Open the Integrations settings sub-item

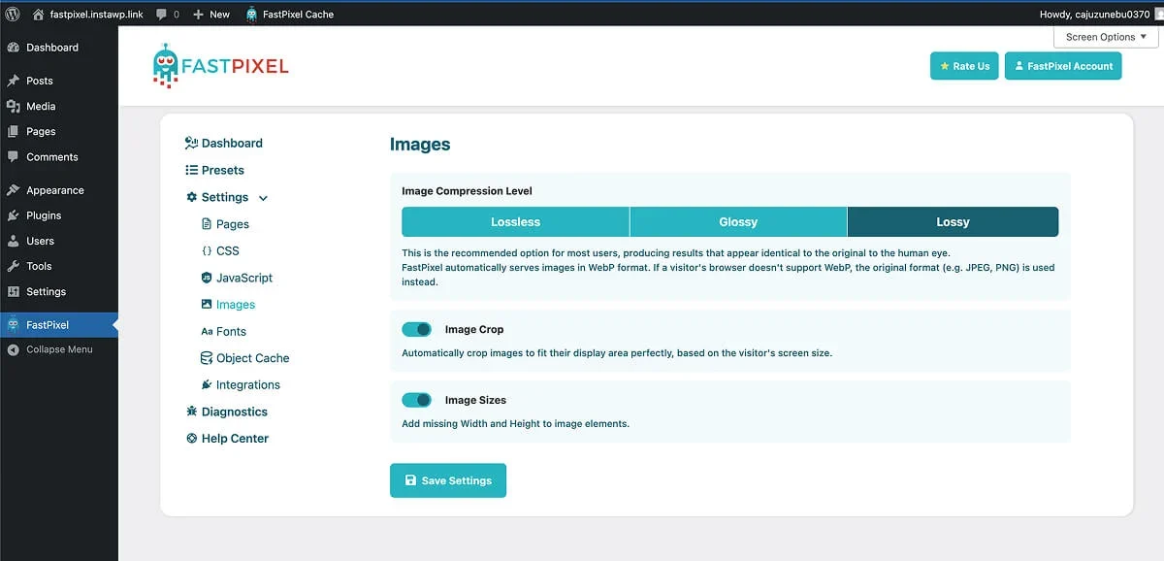(241, 384)
